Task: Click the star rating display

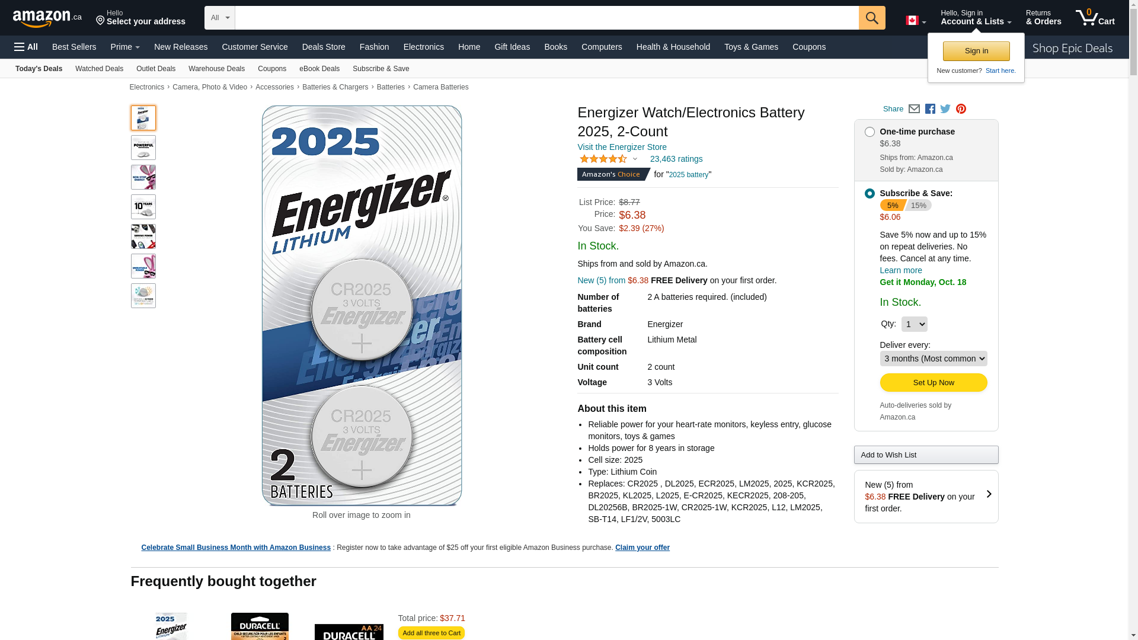Action: click(603, 159)
